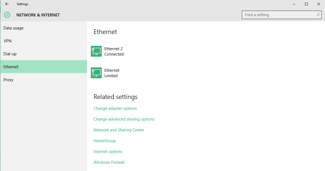Click the search magnifier icon
Viewport: 325px width, 171px height.
click(x=318, y=15)
